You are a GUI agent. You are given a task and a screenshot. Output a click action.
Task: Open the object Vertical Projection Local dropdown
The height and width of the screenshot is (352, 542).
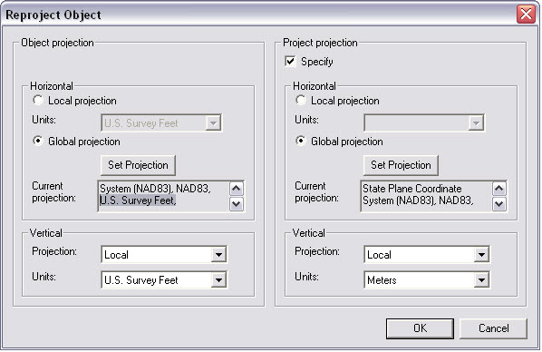click(164, 255)
